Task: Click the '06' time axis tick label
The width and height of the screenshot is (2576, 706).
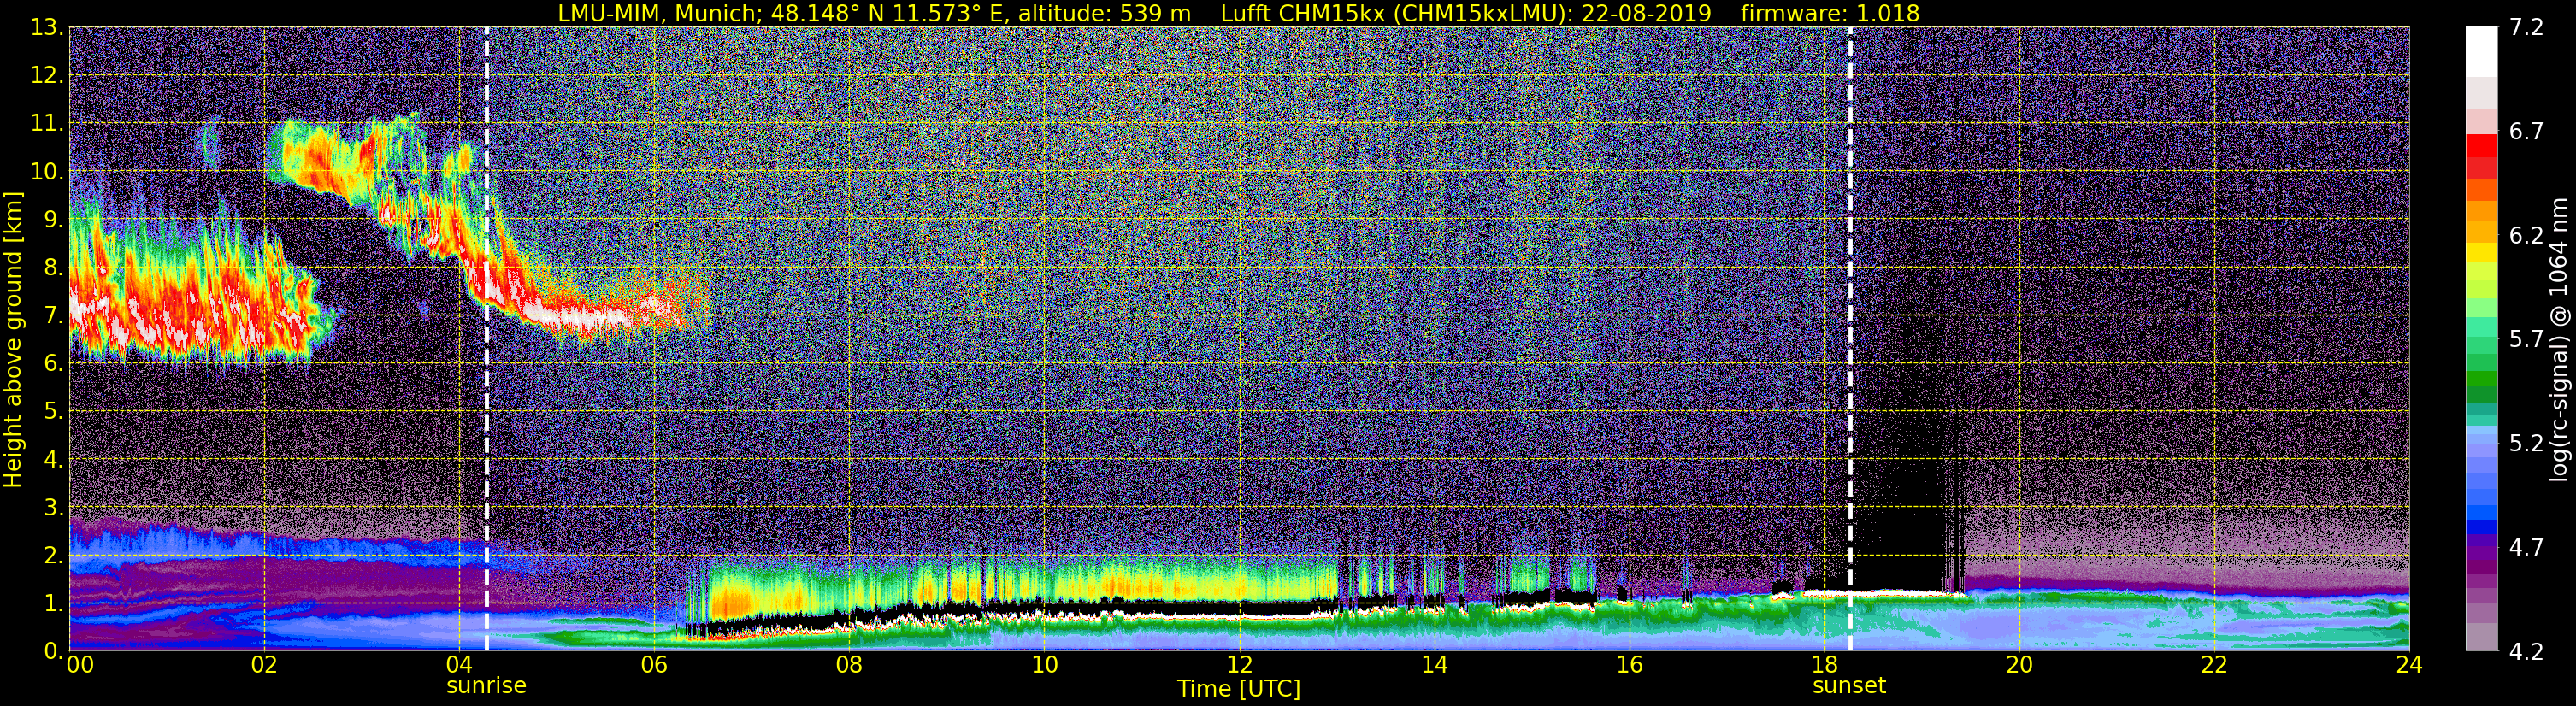Action: [x=654, y=665]
